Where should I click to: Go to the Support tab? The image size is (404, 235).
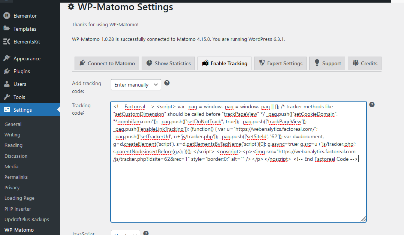pyautogui.click(x=327, y=63)
